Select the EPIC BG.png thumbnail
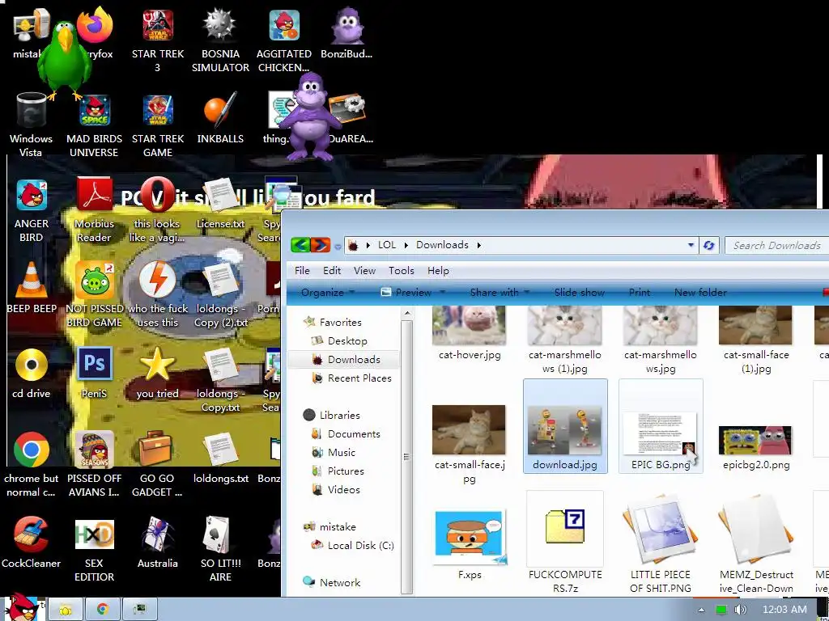Viewport: 829px width, 621px height. [x=661, y=425]
